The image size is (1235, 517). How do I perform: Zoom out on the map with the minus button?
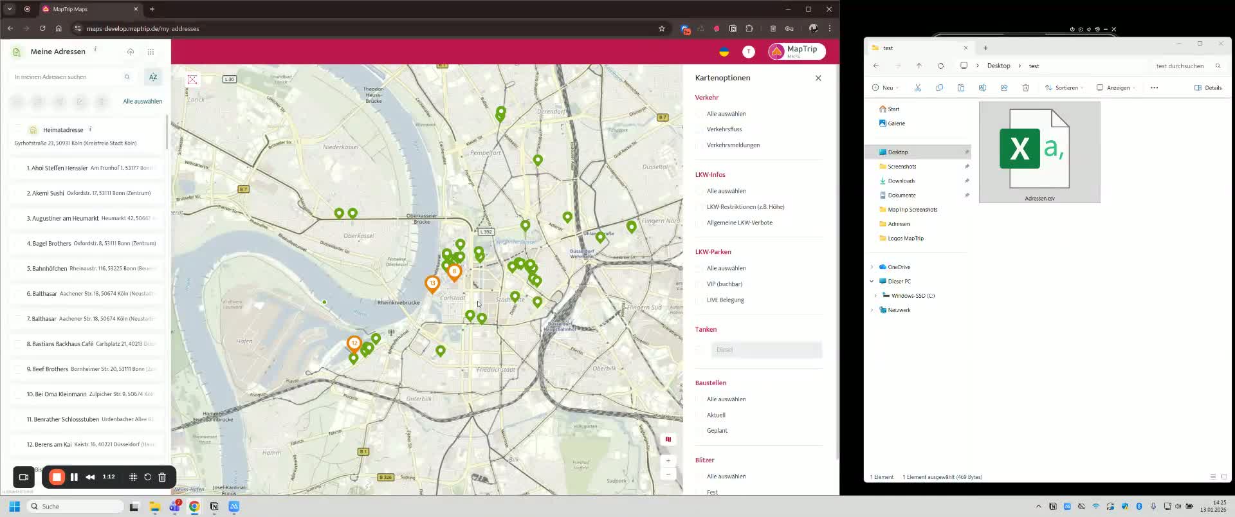pos(668,474)
